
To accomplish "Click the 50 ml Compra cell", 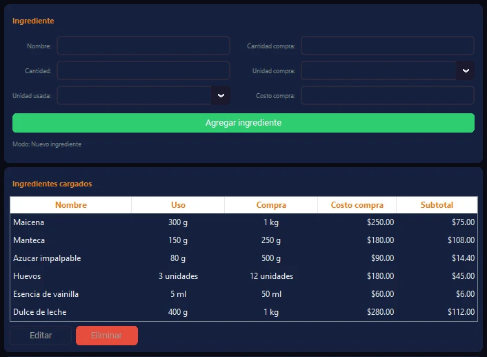I will [272, 294].
